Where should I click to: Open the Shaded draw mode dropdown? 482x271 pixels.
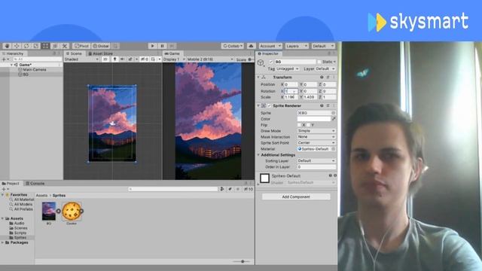coord(81,59)
